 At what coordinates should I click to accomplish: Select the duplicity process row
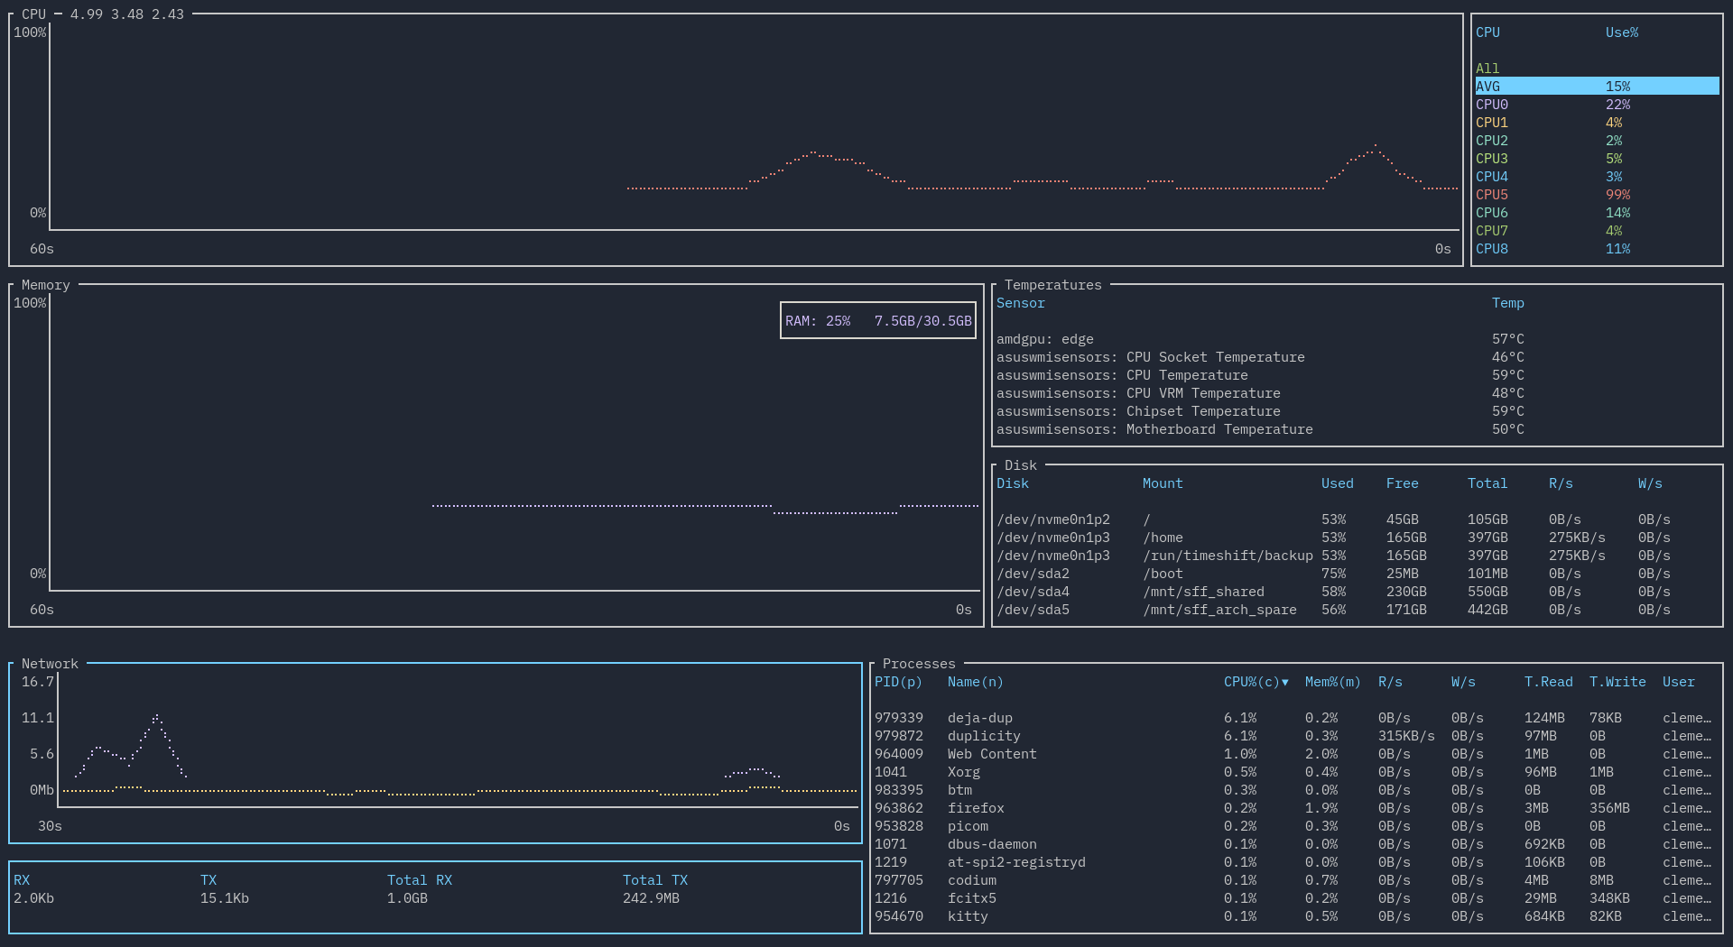984,736
